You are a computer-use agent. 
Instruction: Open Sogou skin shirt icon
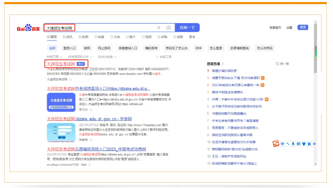coord(304,143)
